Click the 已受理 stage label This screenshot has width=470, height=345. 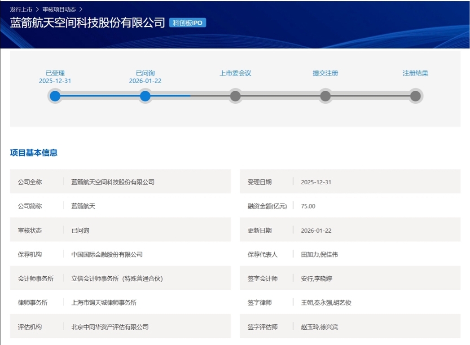[55, 73]
